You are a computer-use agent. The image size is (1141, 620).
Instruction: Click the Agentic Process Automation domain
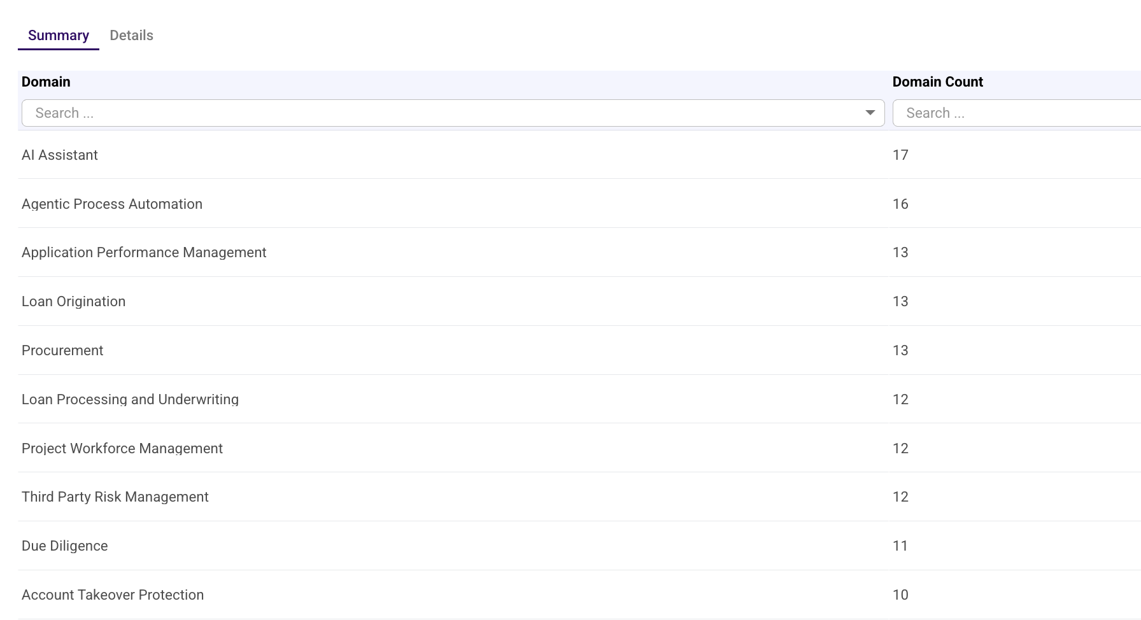[x=112, y=204]
